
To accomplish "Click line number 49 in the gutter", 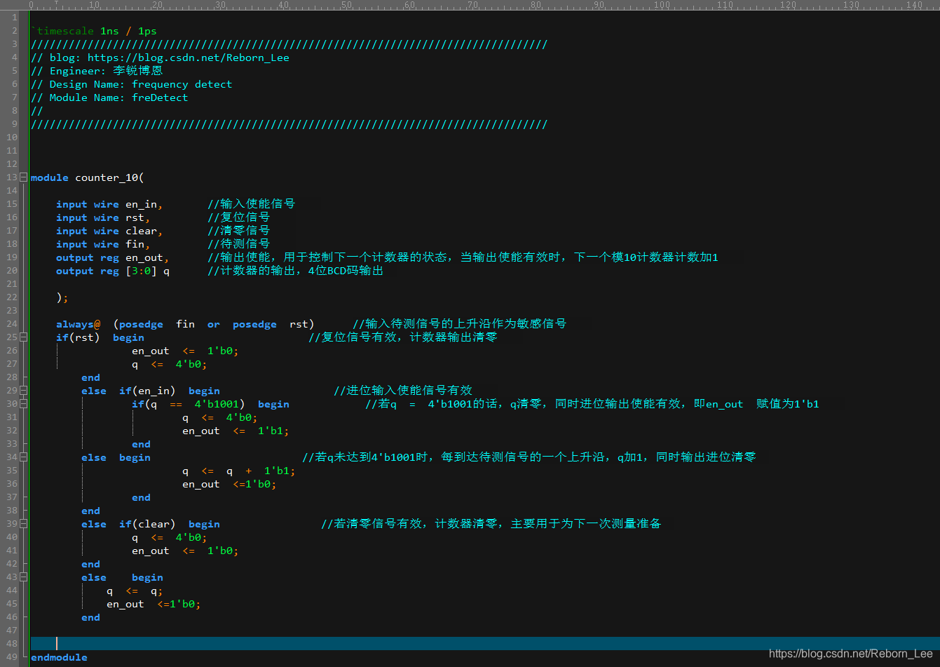I will [12, 657].
